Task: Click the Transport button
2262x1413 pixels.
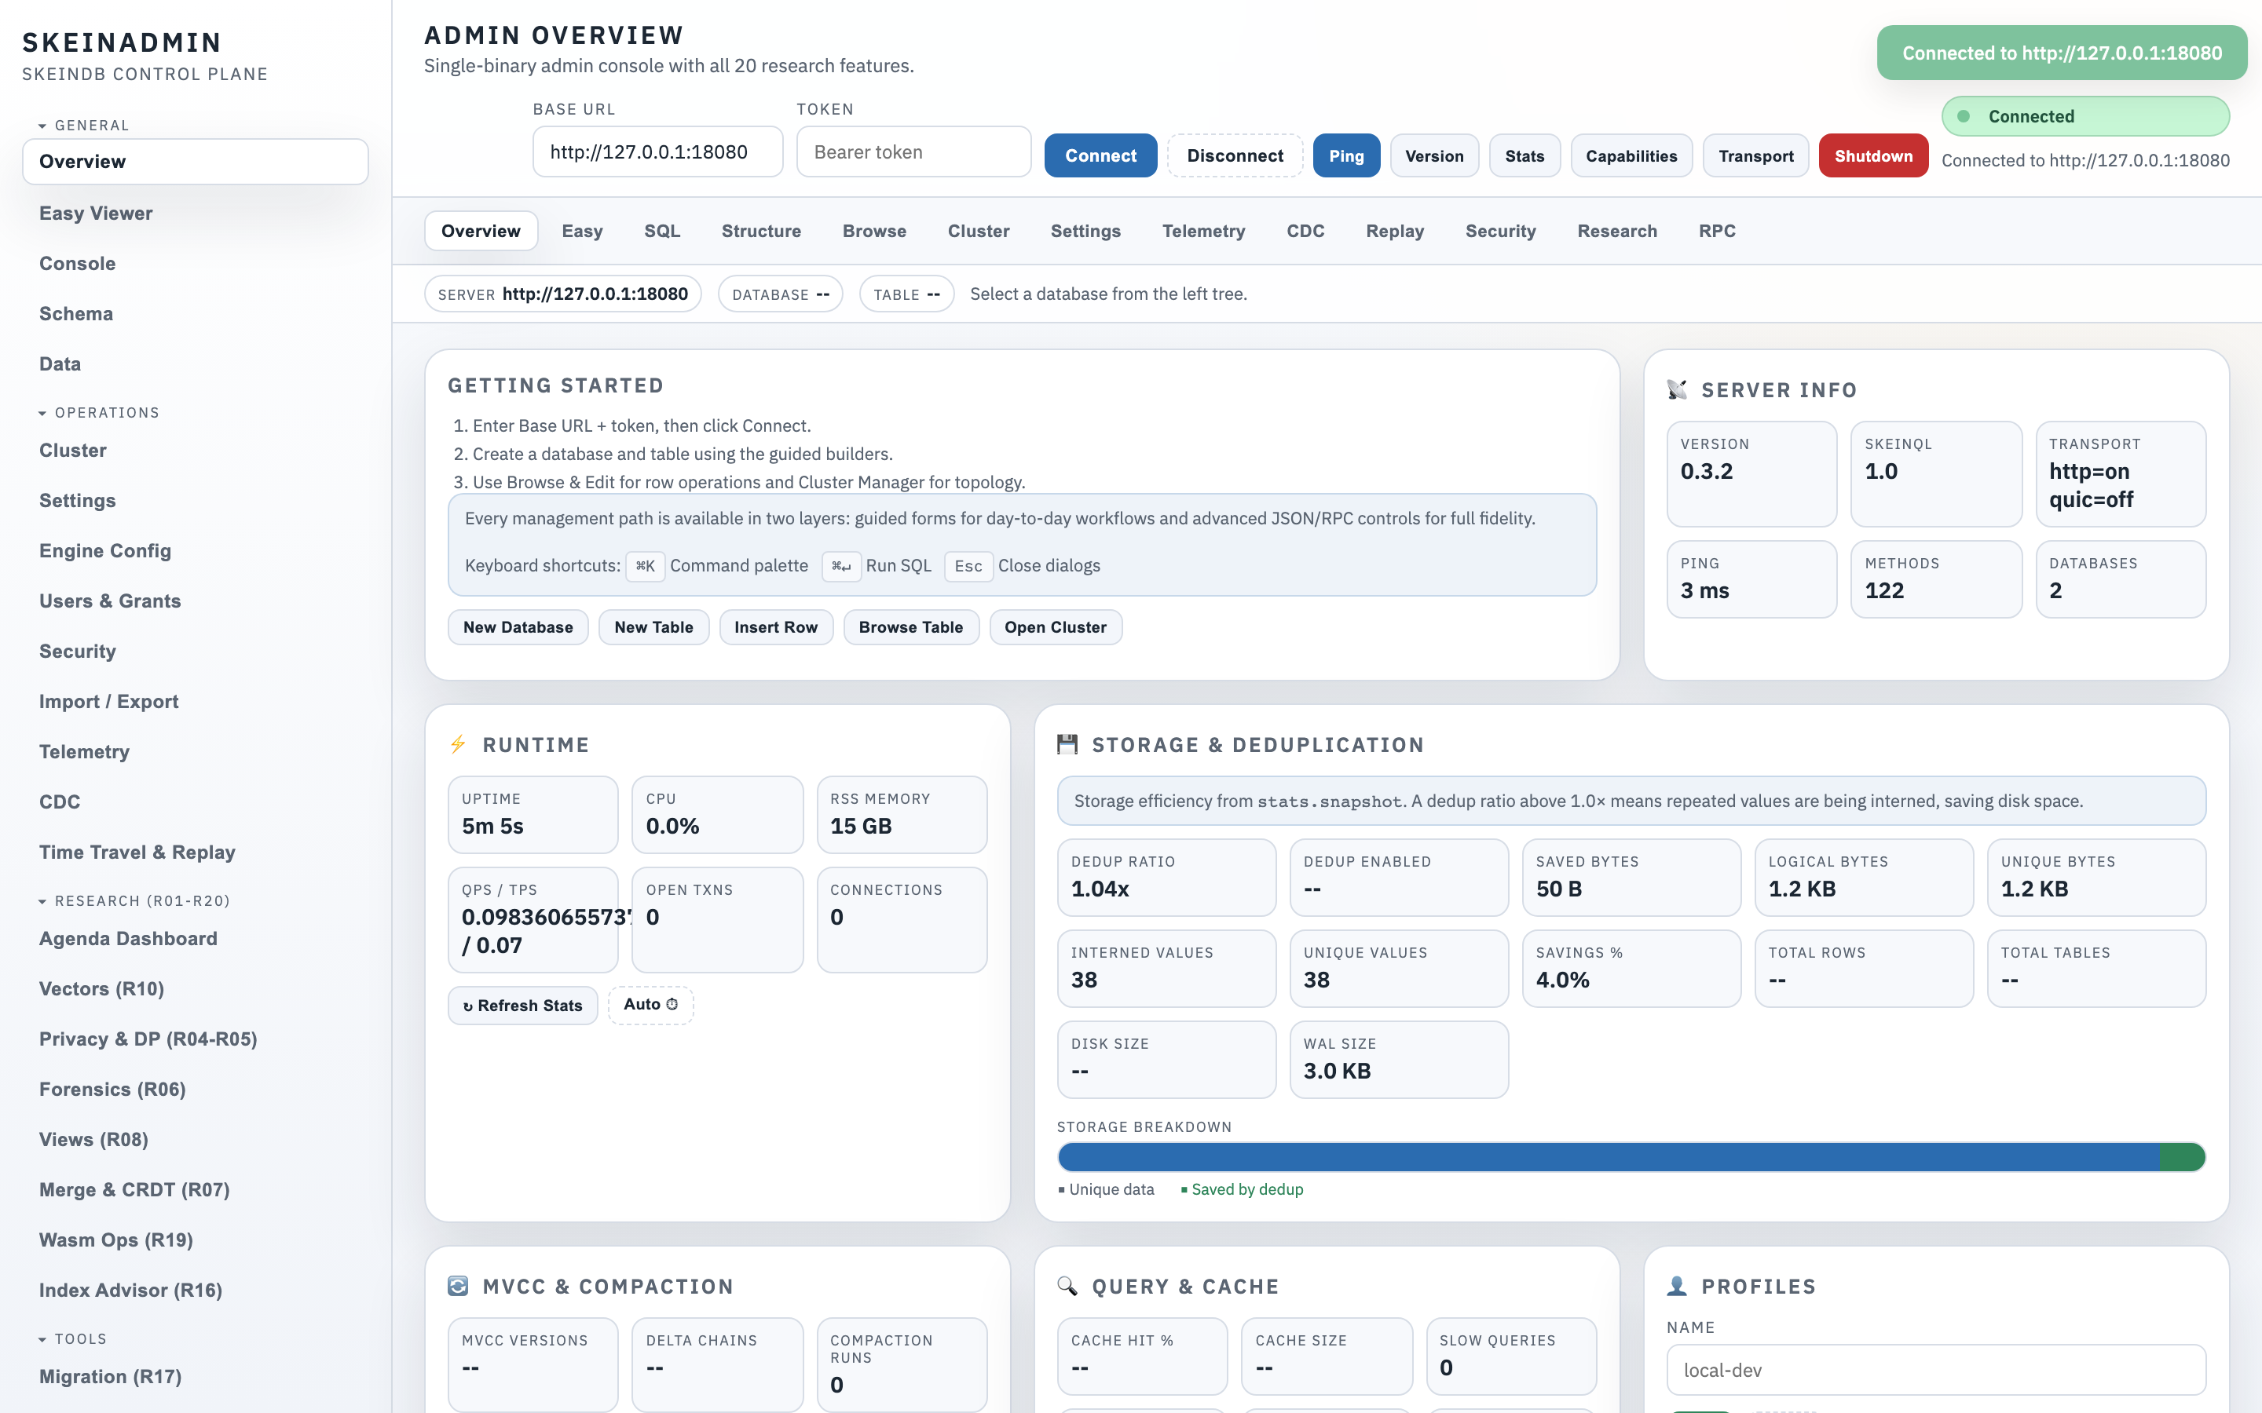Action: (x=1755, y=155)
